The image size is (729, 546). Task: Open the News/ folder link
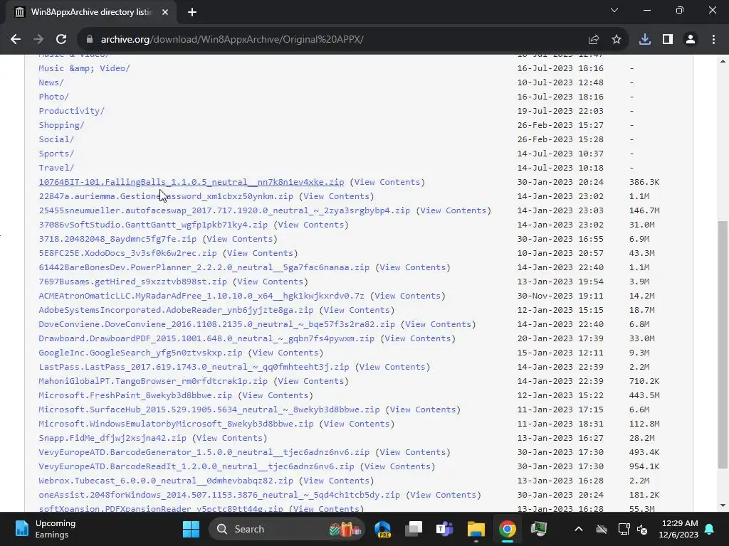click(51, 82)
